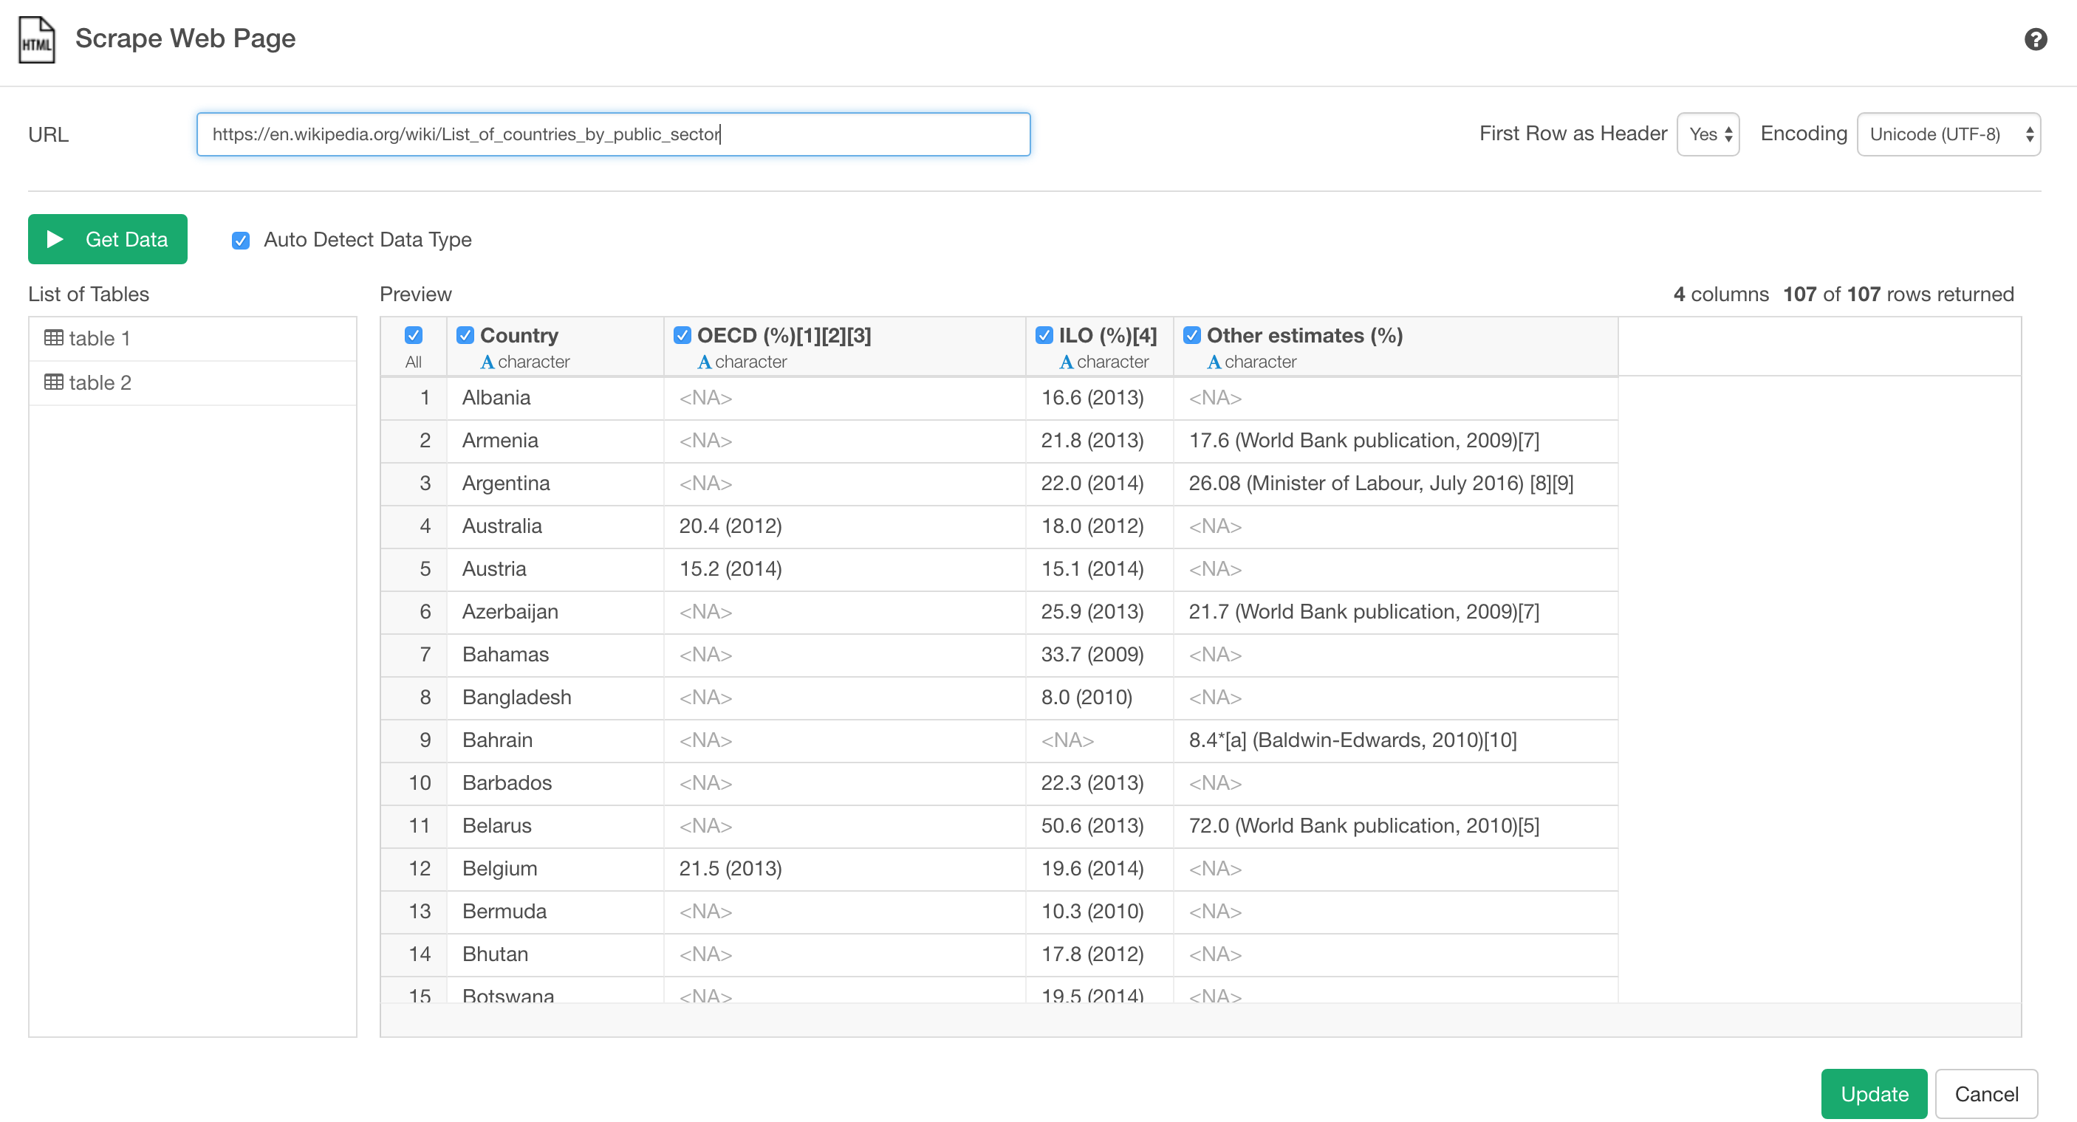Click the Armenia cell
The height and width of the screenshot is (1122, 2077).
click(555, 441)
